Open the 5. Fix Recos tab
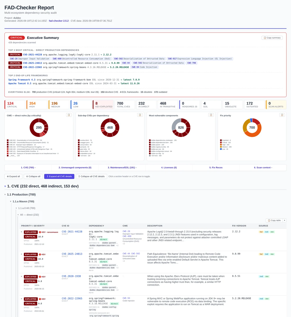This screenshot has height=317, width=291. point(216,167)
